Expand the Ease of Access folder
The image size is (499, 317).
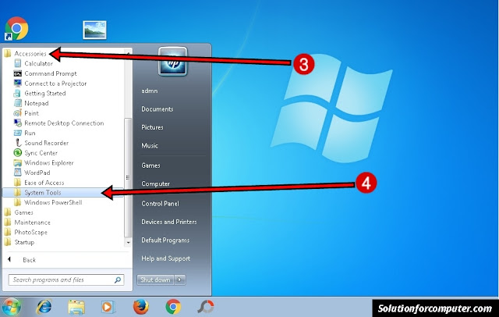39,182
